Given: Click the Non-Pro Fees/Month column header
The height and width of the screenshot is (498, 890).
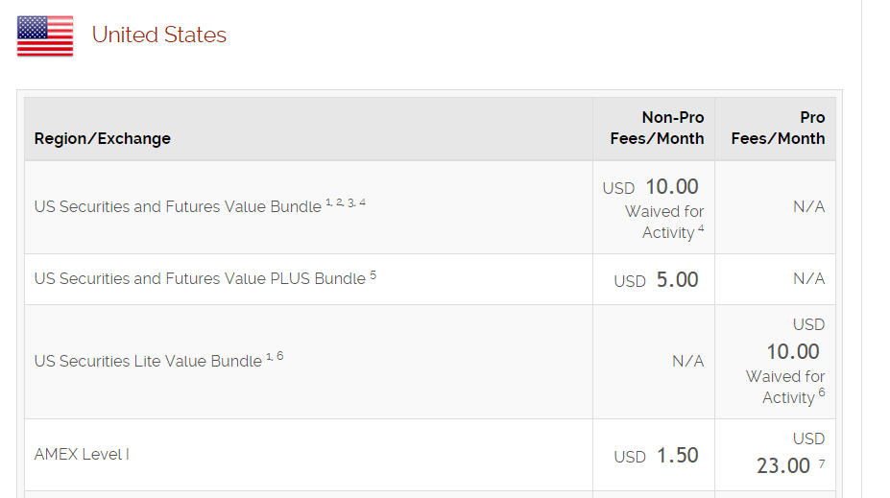Looking at the screenshot, I should (x=657, y=129).
